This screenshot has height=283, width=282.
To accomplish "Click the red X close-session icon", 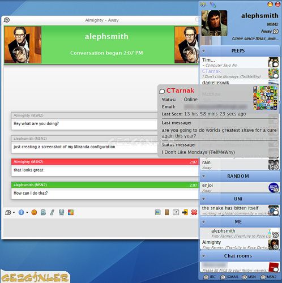I will 194,212.
